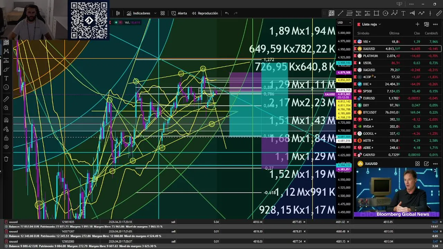This screenshot has width=443, height=249.
Task: Open watchlist settings three-dots menu
Action: pyautogui.click(x=435, y=24)
